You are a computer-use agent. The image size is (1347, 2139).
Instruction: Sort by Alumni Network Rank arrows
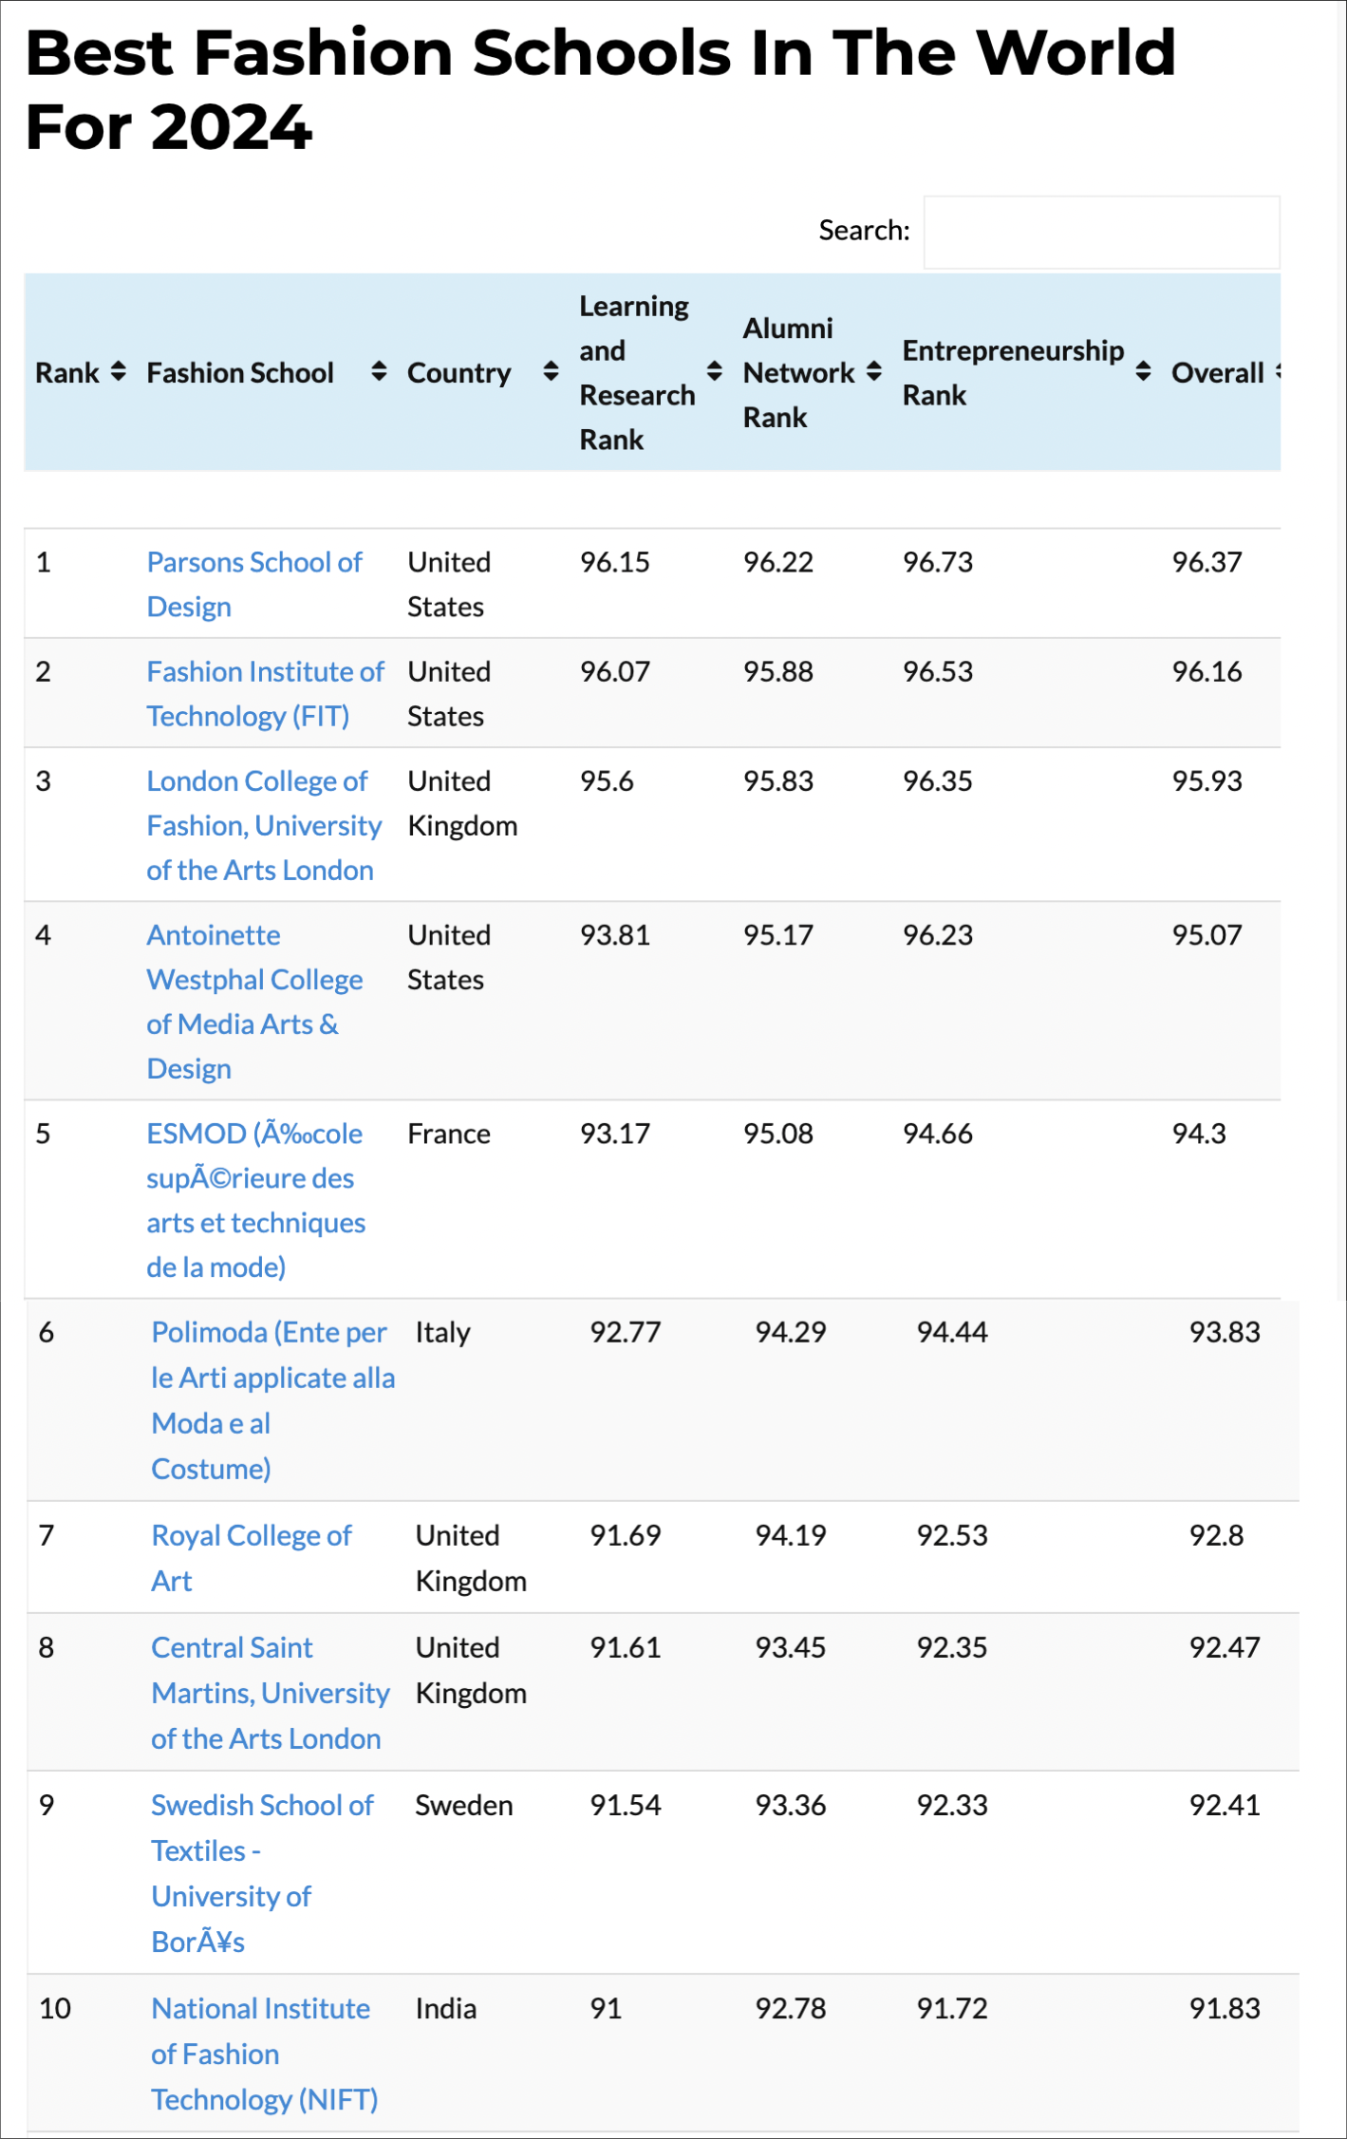pos(874,371)
